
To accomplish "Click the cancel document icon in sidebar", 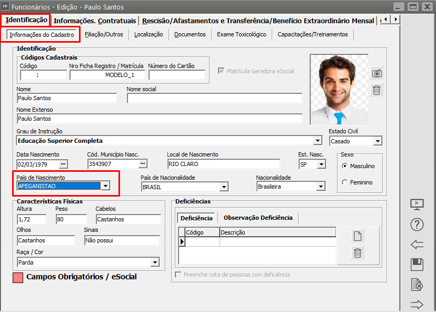I will pos(417,285).
